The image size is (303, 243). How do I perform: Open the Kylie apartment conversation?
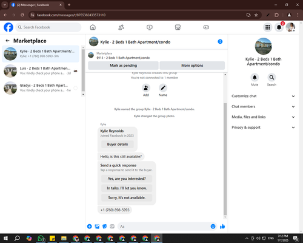click(41, 53)
